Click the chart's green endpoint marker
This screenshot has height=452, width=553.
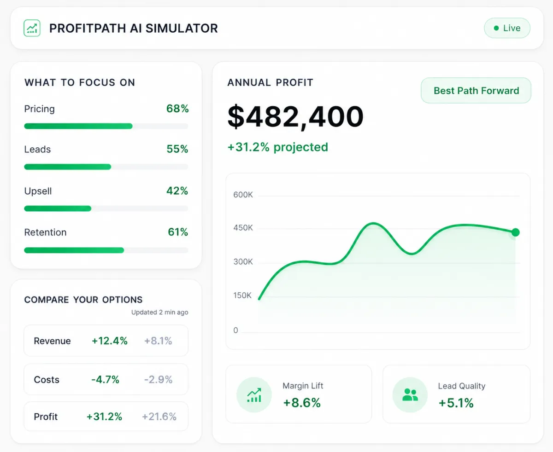[x=515, y=232]
